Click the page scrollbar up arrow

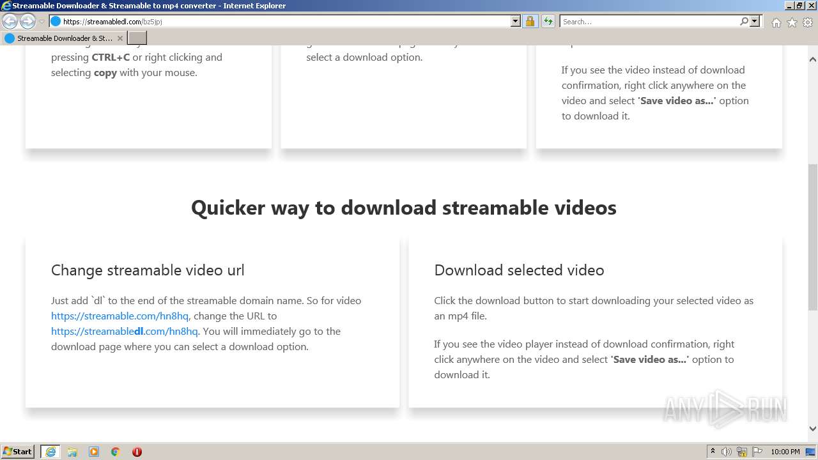pos(813,59)
